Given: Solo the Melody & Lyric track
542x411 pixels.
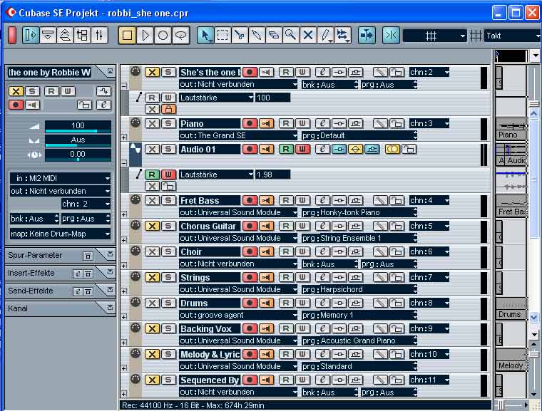Looking at the screenshot, I should click(168, 354).
